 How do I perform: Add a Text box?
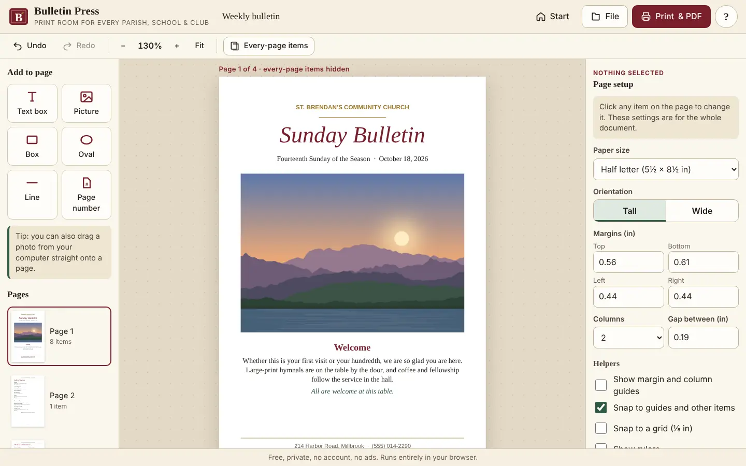pos(32,103)
